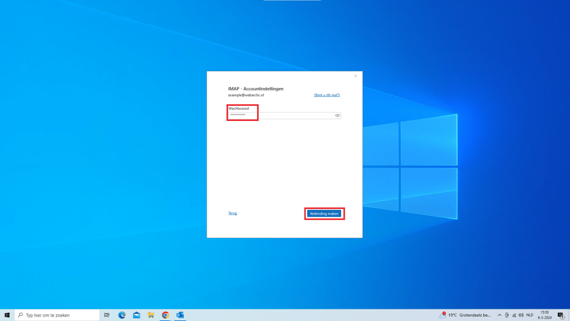Open network settings from the tray
The width and height of the screenshot is (570, 321).
[514, 315]
